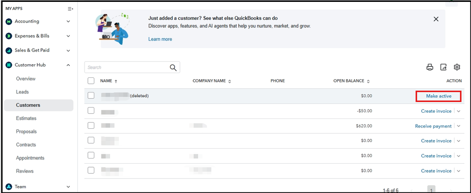Collapse the My Apps sidebar menu icon
The image size is (471, 193).
pos(70,9)
